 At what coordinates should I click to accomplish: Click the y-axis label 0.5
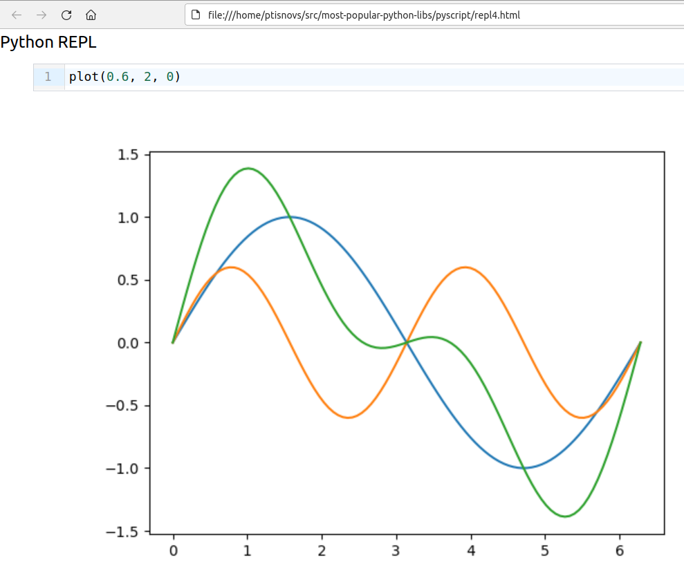click(x=128, y=281)
